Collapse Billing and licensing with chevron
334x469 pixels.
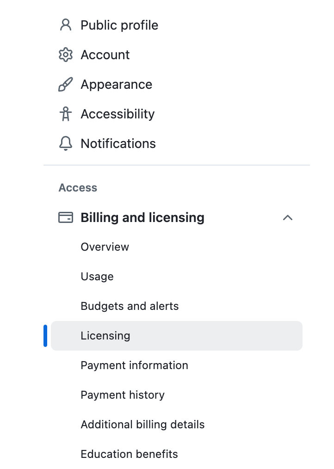pyautogui.click(x=288, y=217)
